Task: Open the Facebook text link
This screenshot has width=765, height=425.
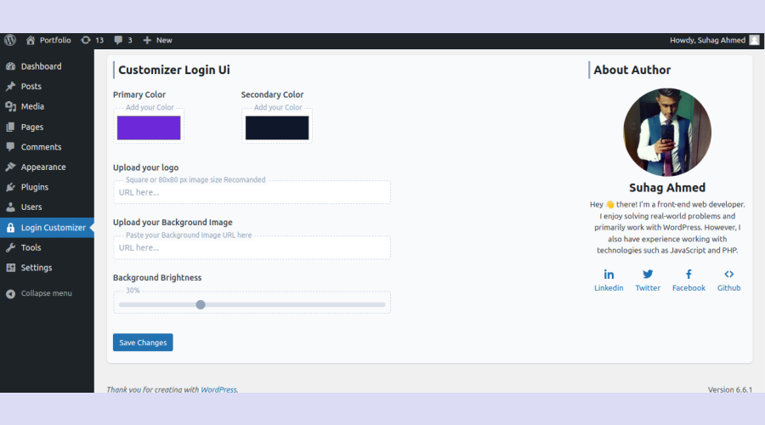Action: [688, 288]
